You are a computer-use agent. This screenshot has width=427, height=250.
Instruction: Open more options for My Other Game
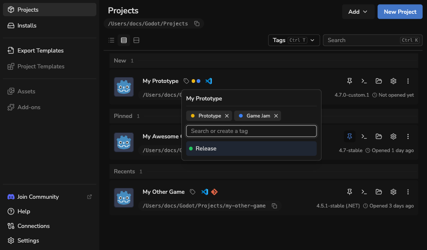point(408,192)
